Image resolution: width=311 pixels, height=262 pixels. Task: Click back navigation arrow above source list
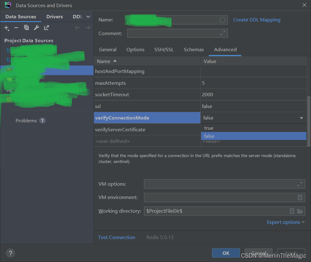(77, 28)
